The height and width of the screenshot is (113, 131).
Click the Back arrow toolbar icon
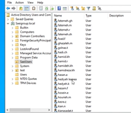pyautogui.click(x=8, y=9)
